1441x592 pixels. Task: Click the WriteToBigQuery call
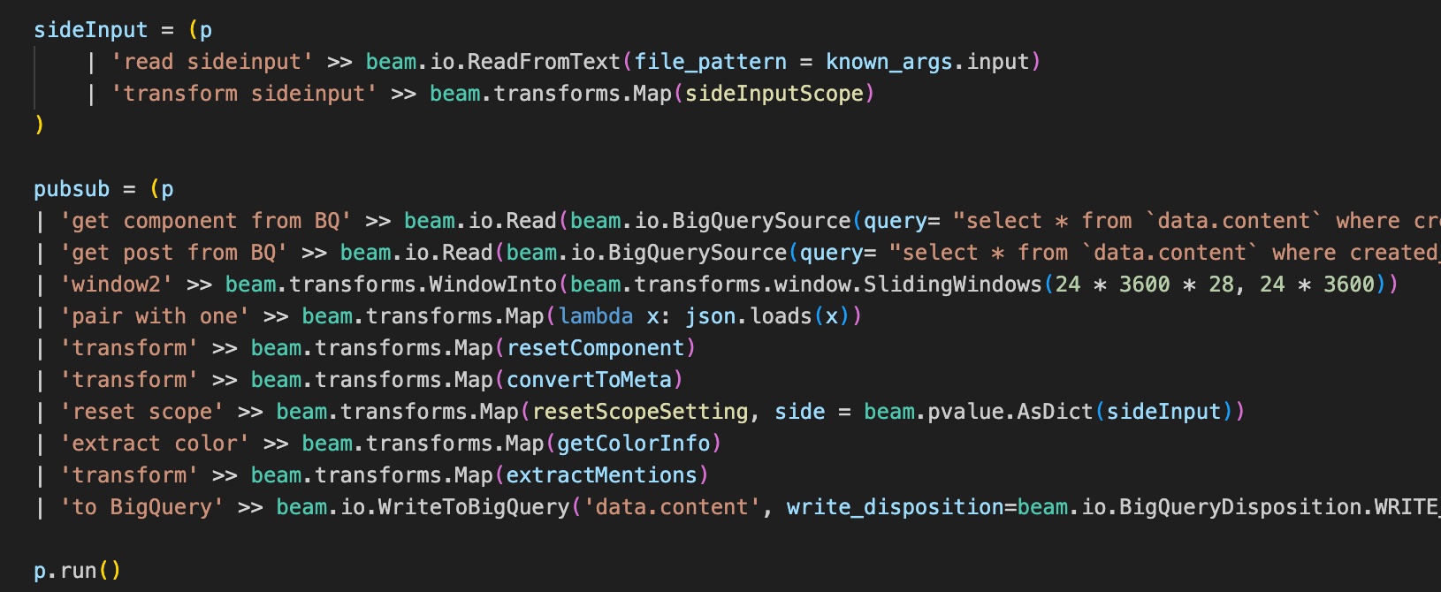pos(474,507)
